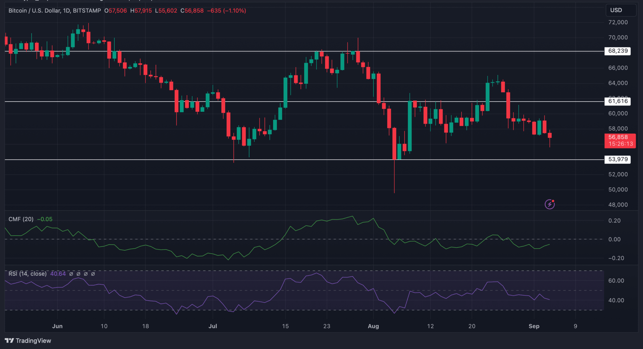The width and height of the screenshot is (643, 349).
Task: Click the RSI value 40.64
Action: point(58,274)
